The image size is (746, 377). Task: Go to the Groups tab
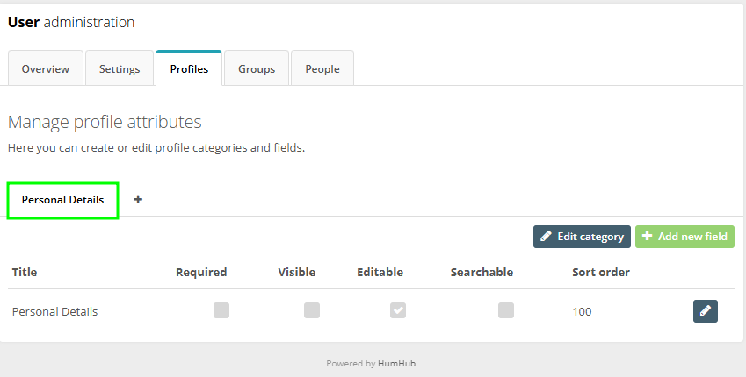[x=257, y=69]
